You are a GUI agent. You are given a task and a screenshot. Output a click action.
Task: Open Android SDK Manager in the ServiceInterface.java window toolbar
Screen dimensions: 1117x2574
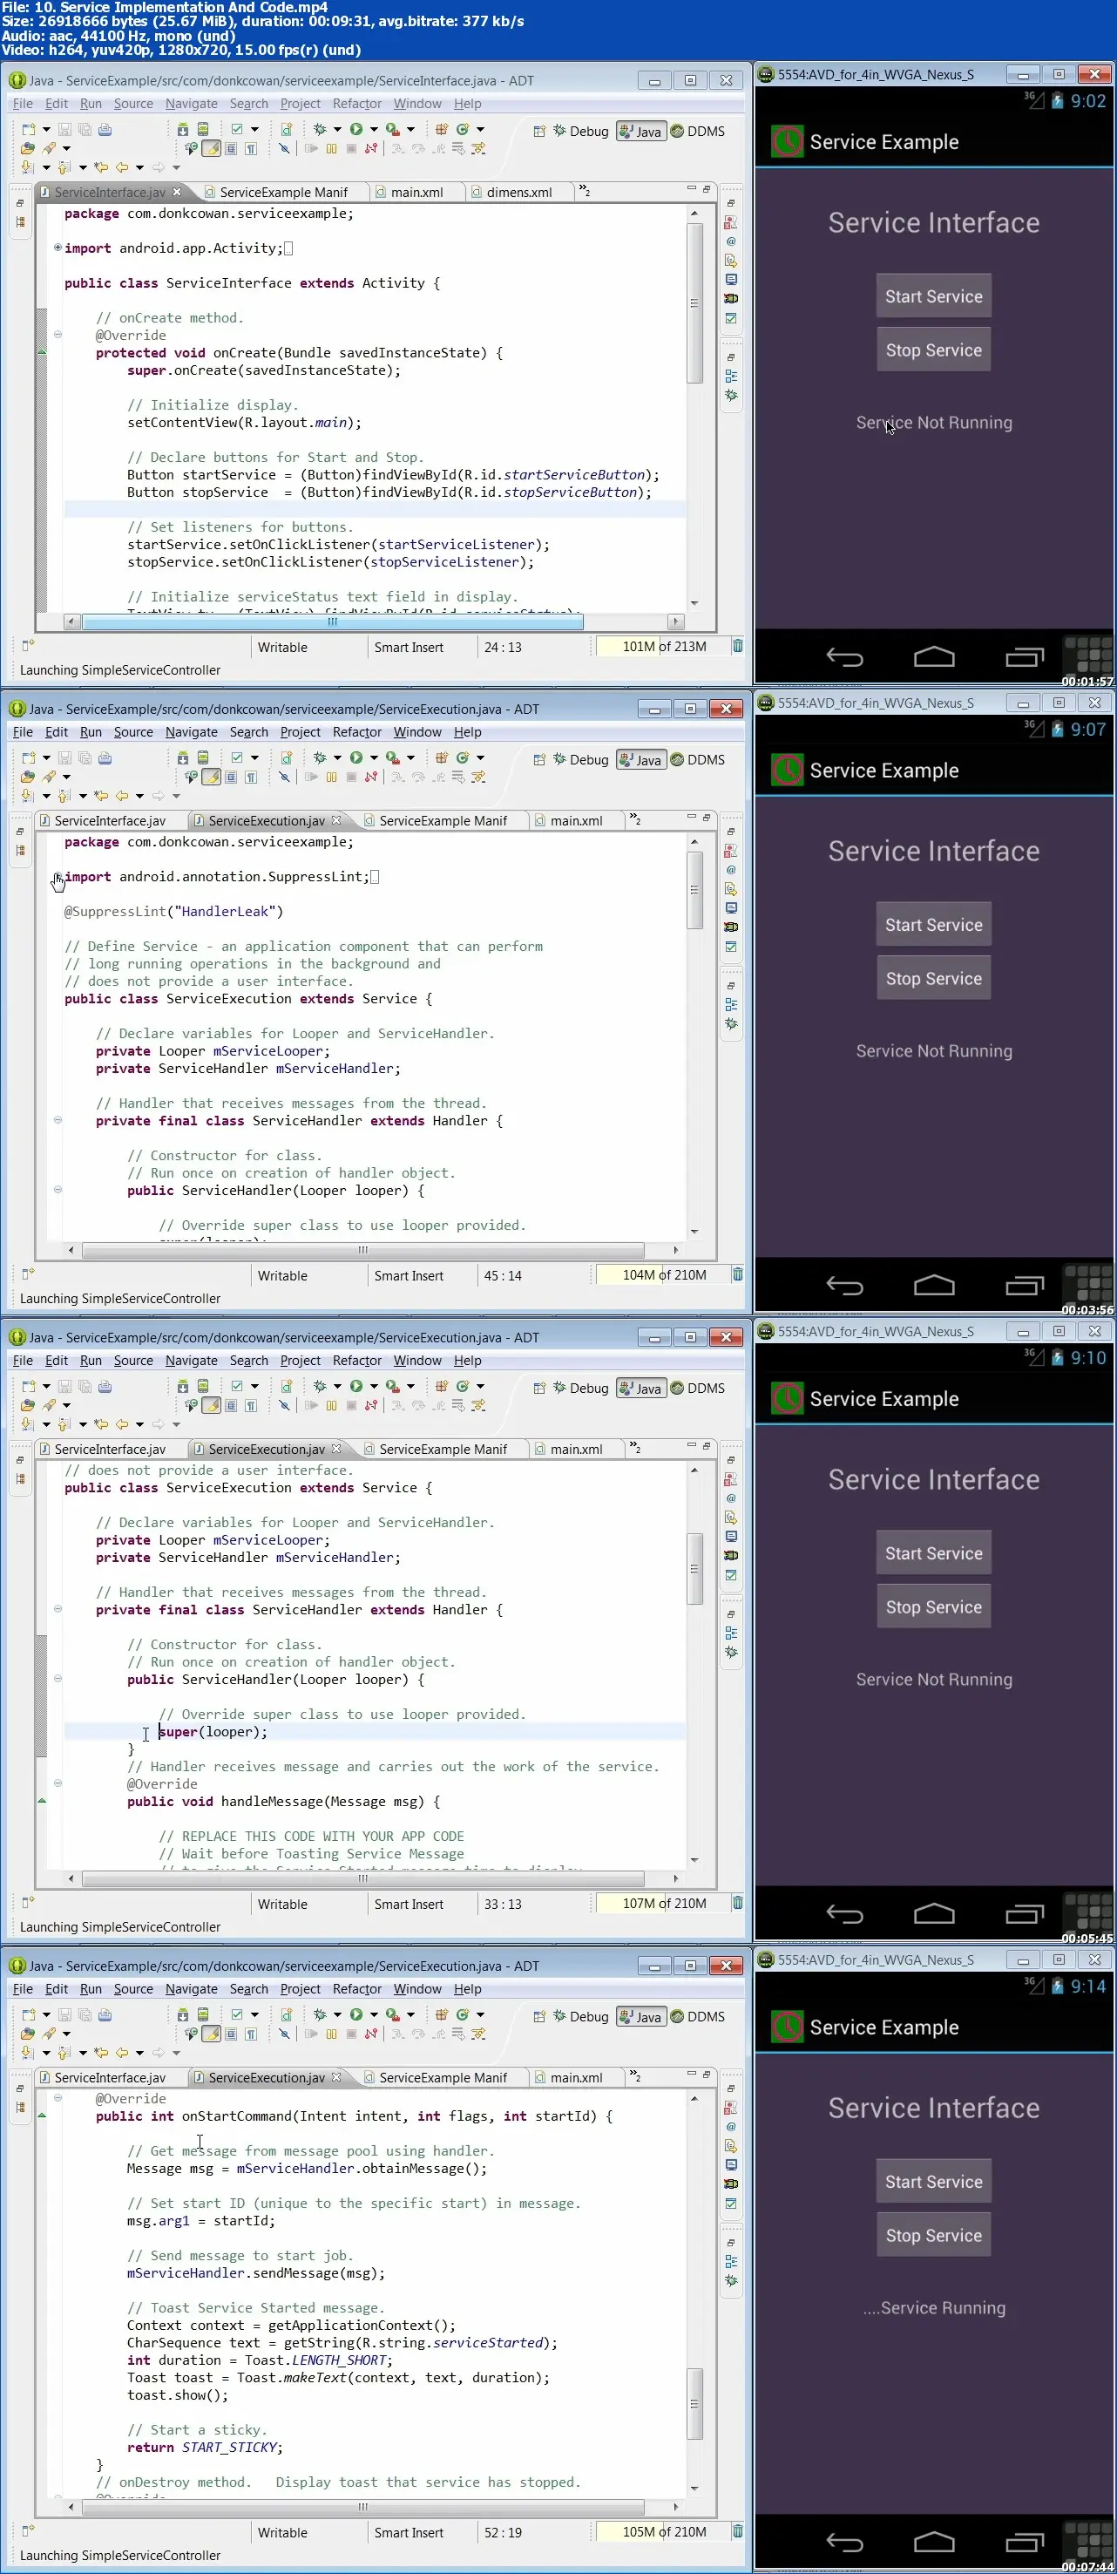[x=183, y=129]
